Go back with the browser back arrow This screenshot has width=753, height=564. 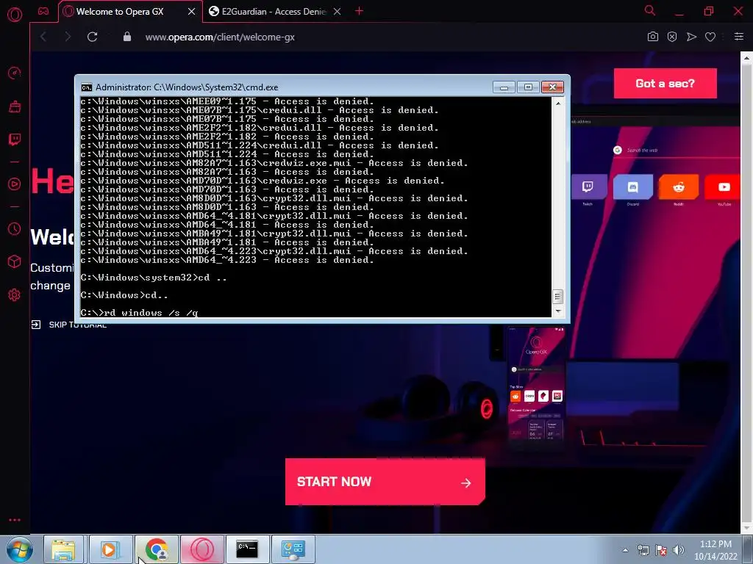pyautogui.click(x=43, y=37)
